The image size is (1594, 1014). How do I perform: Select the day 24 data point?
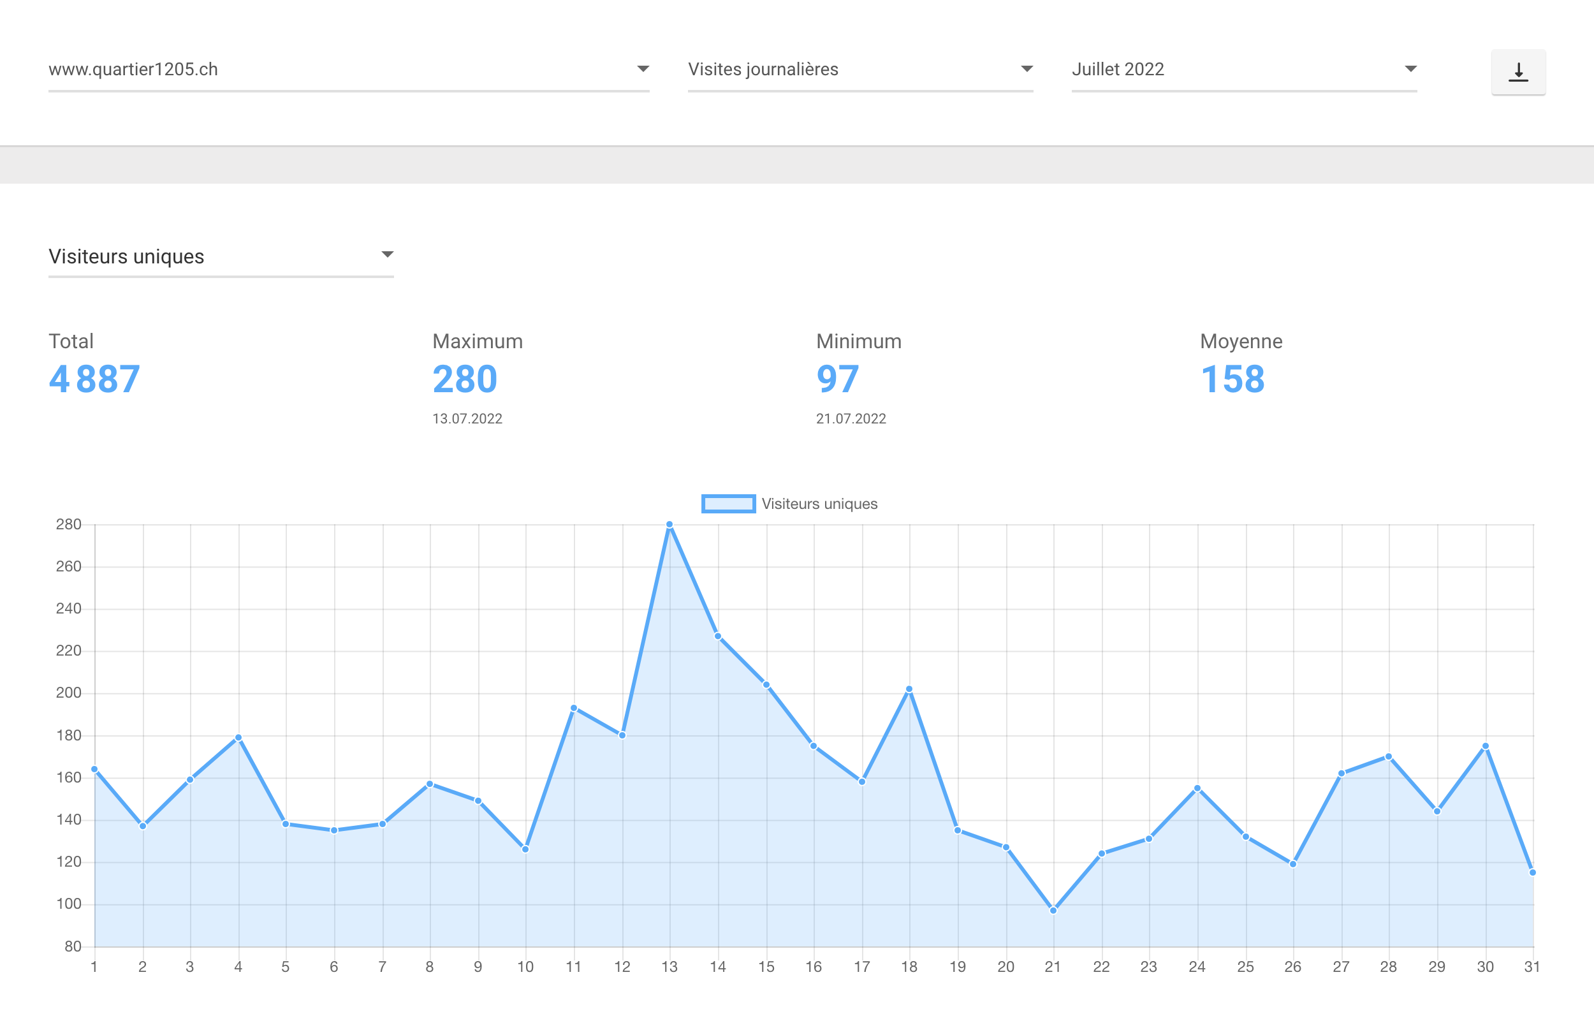click(1197, 789)
